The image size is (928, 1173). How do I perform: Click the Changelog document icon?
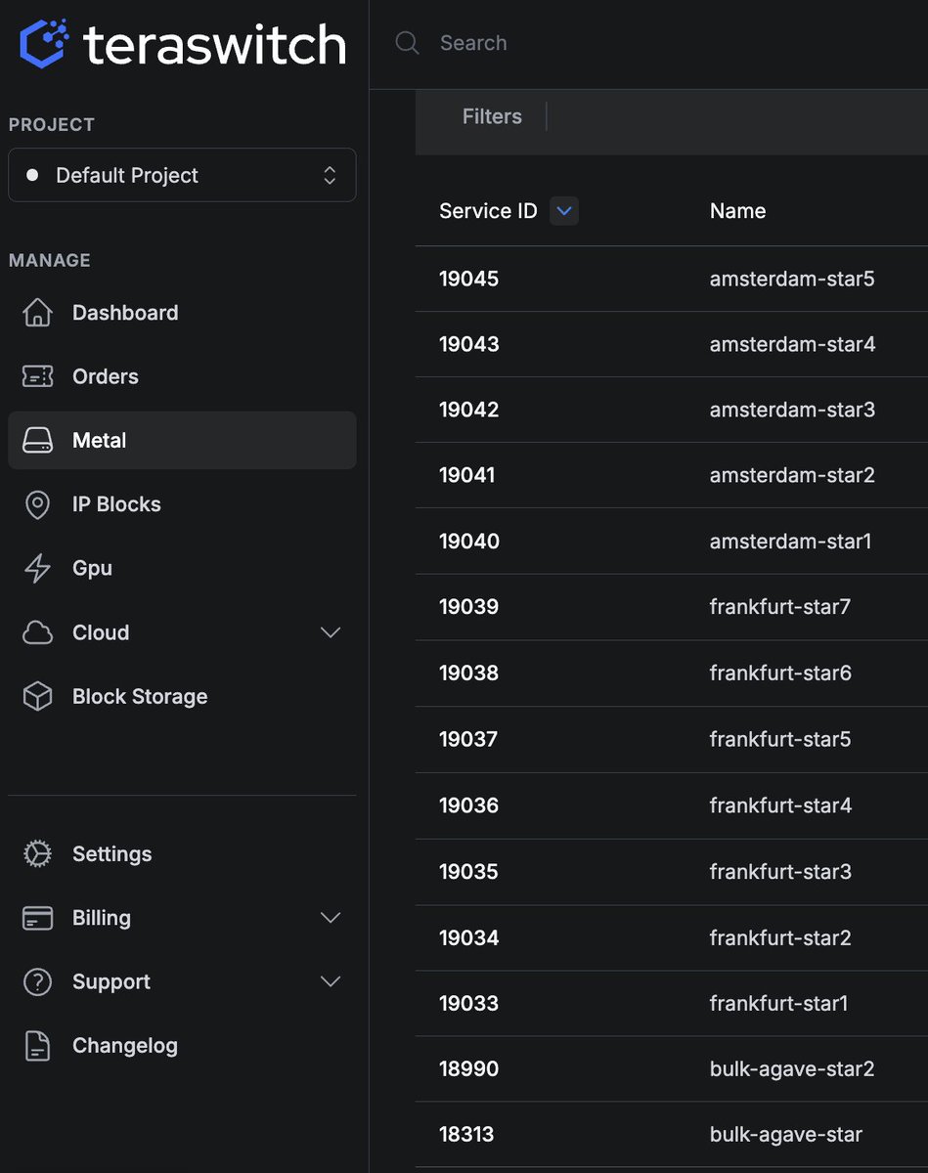click(37, 1045)
